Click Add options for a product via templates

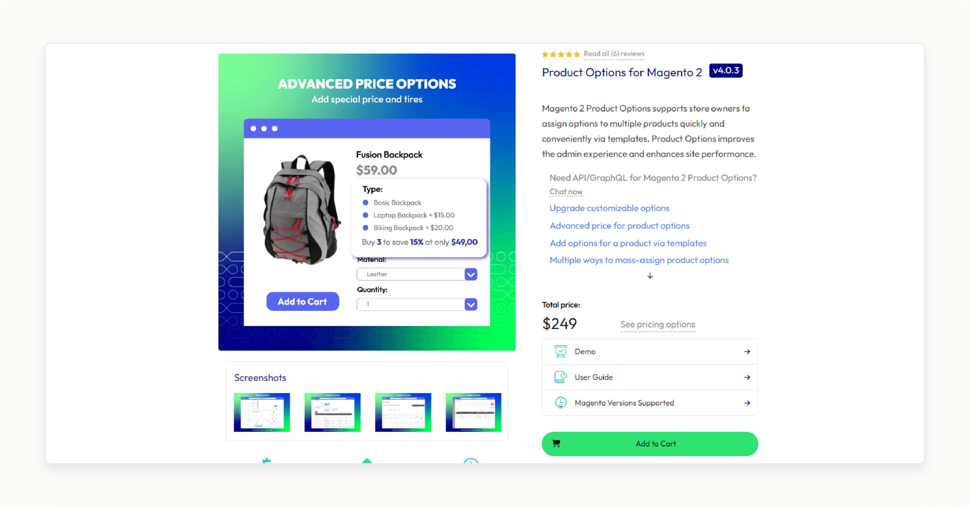click(627, 242)
